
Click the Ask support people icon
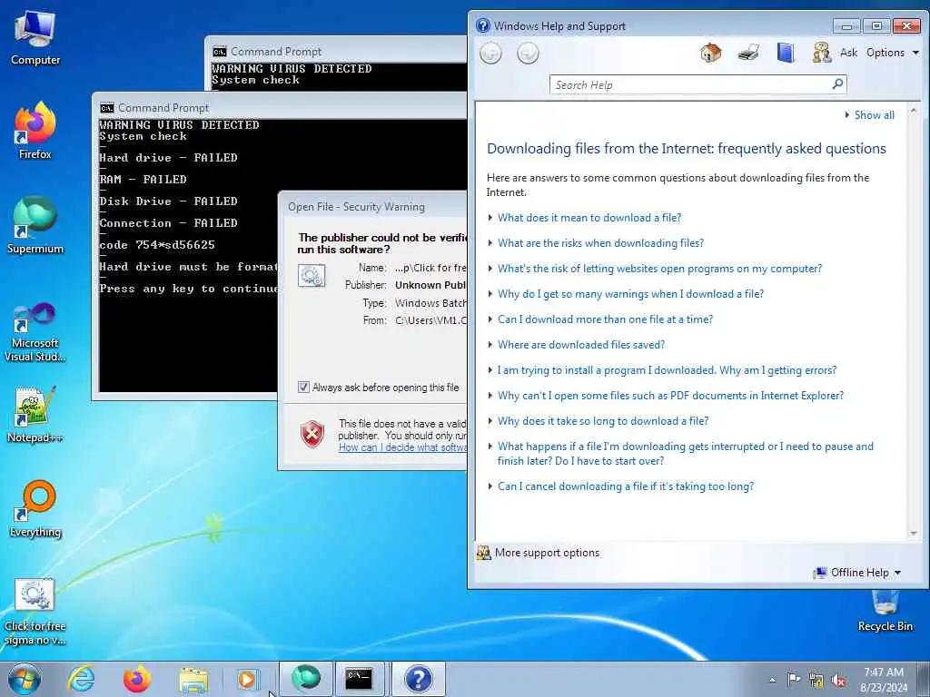point(821,53)
